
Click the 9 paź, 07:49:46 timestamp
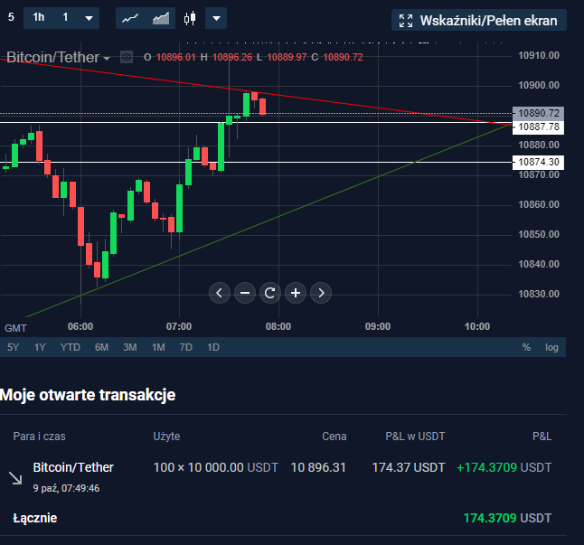(x=66, y=488)
